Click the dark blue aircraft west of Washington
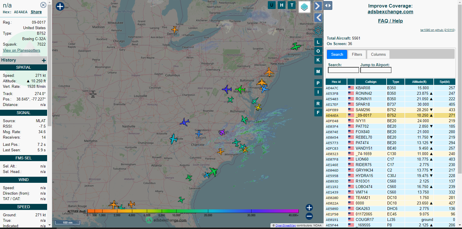Viewport: 462px width, 229px height. (227, 89)
